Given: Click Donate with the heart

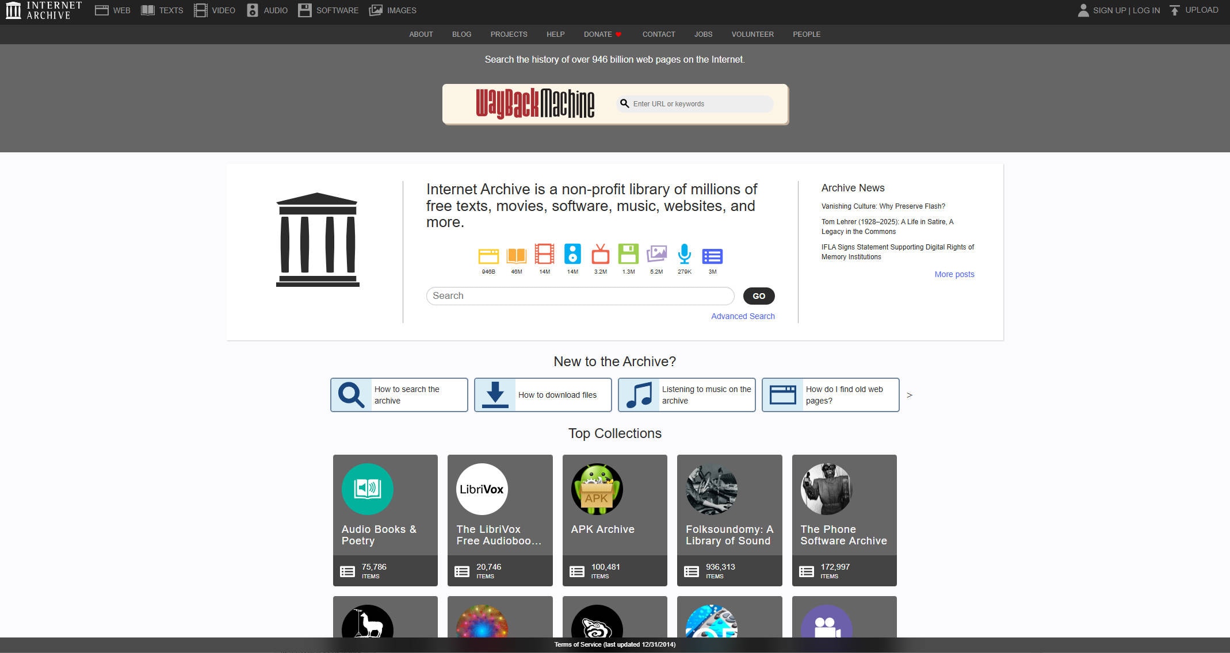Looking at the screenshot, I should [x=602, y=34].
